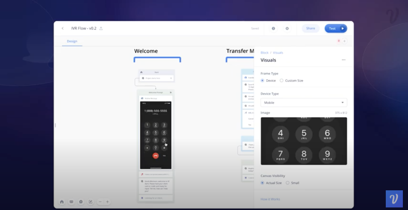Click the home icon in canvas toolbar
This screenshot has width=408, height=210.
coord(62,202)
